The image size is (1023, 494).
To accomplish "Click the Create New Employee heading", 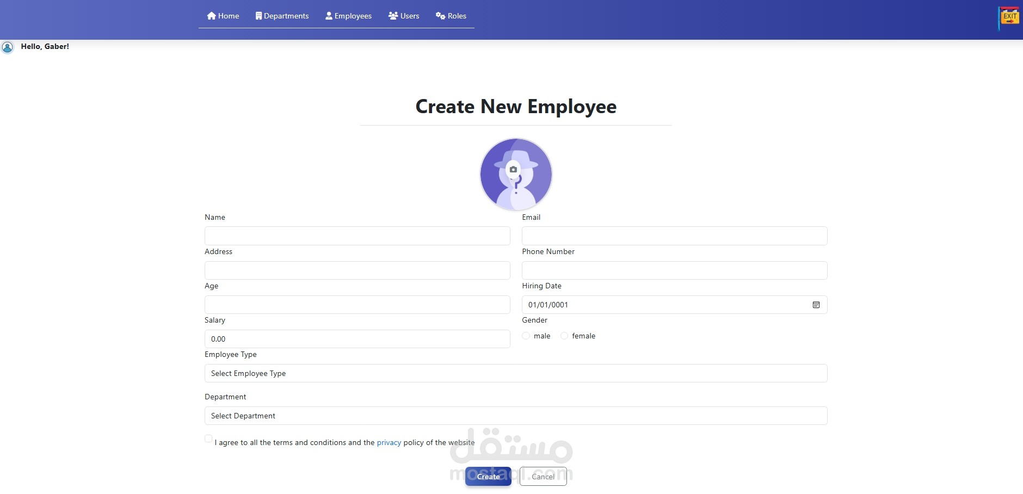I will 516,107.
